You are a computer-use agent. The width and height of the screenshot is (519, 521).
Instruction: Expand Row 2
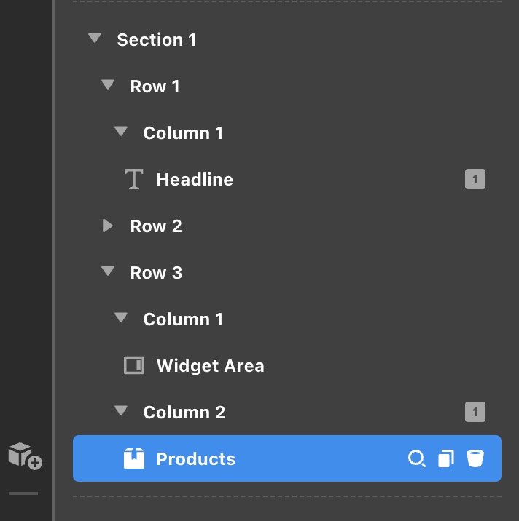point(108,226)
